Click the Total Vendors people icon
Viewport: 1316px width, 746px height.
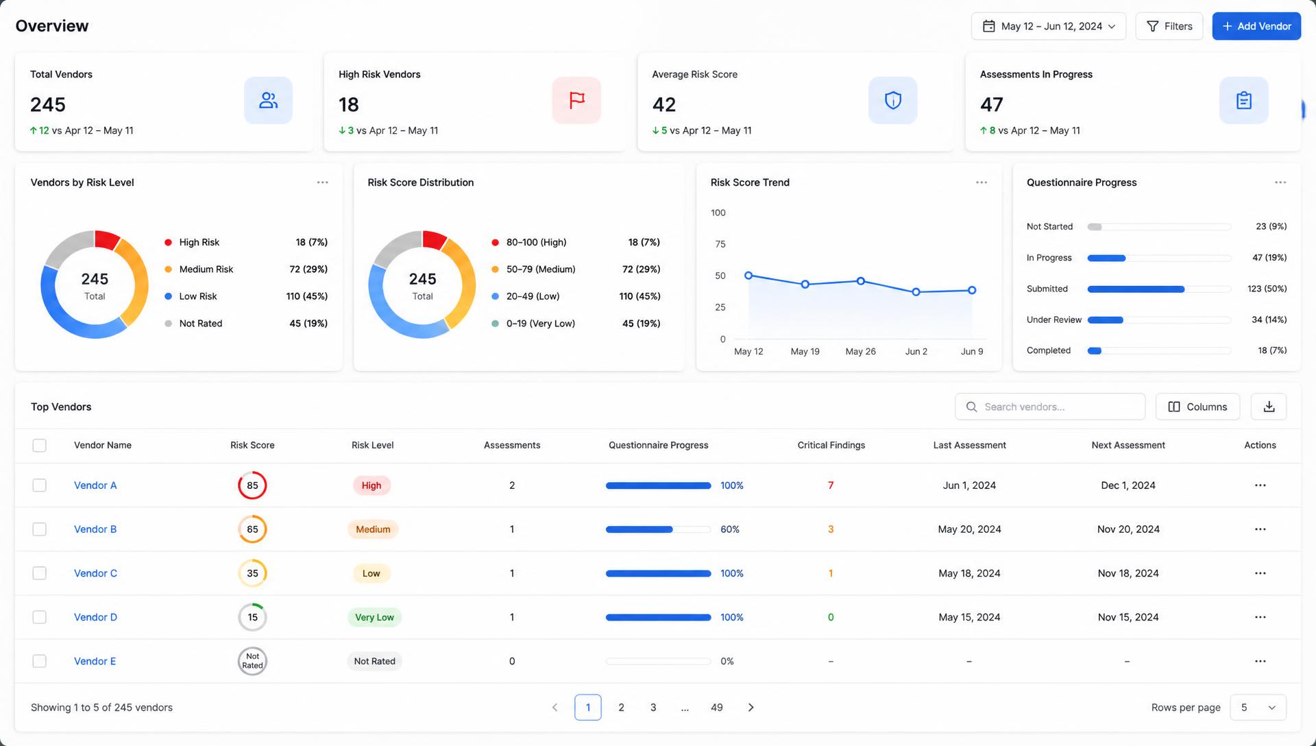268,100
